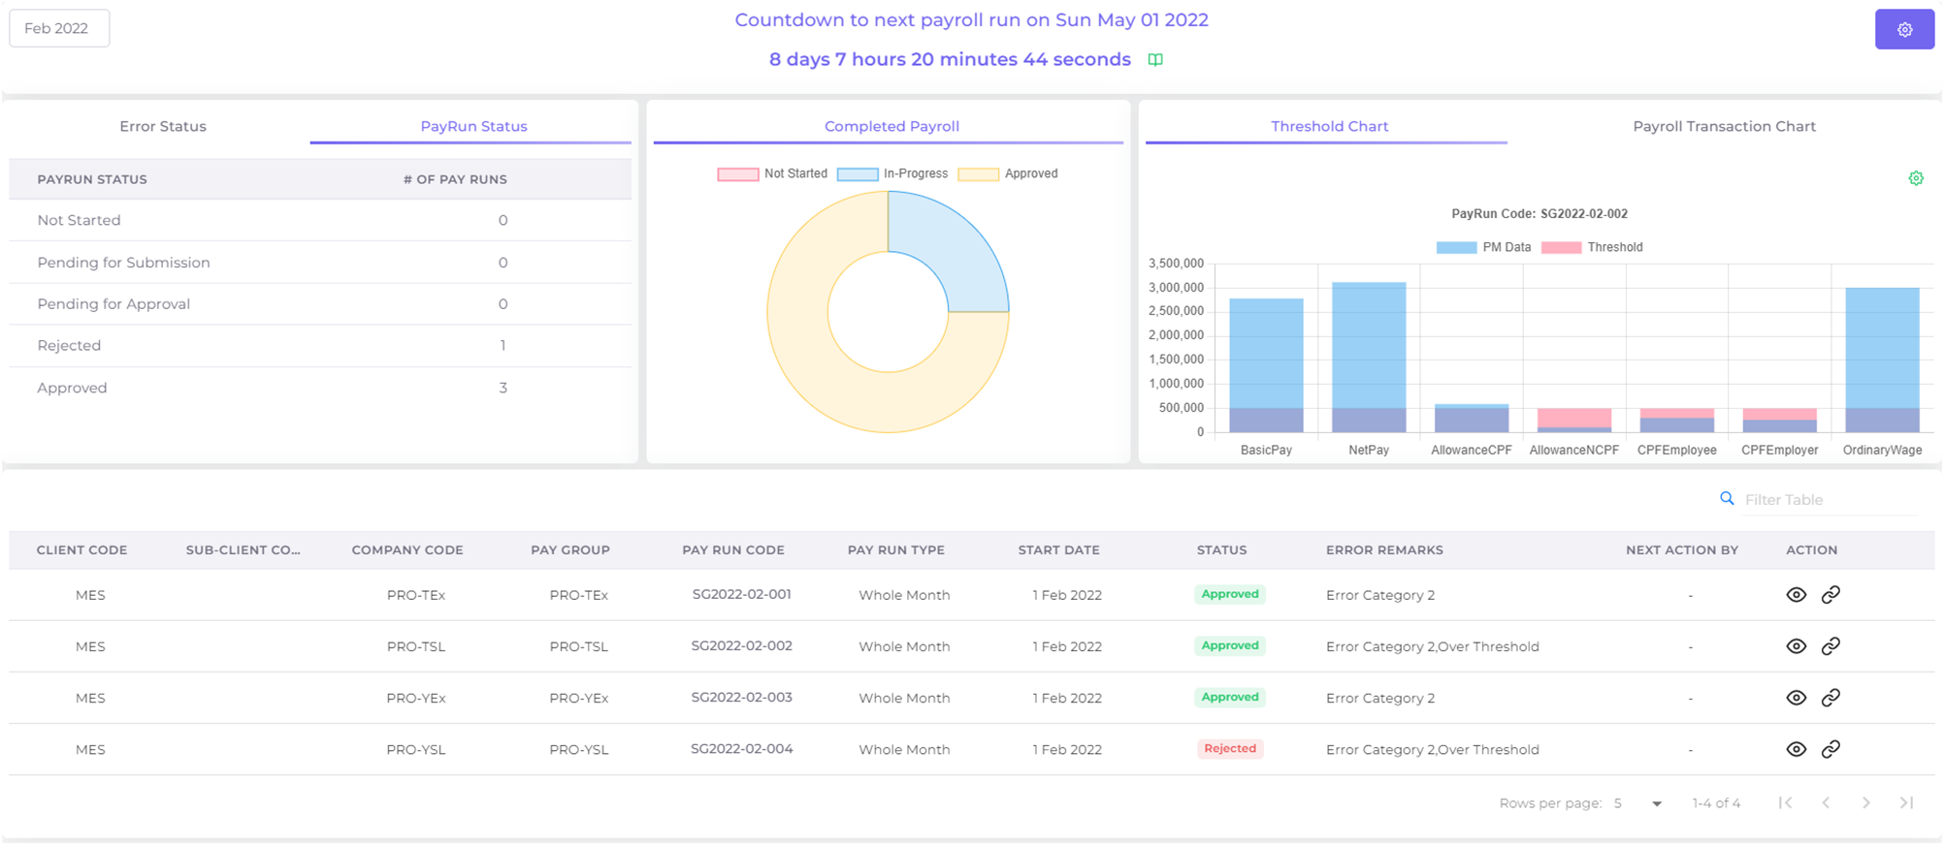Image resolution: width=1944 pixels, height=845 pixels.
Task: Select the Completed Payroll tab
Action: 891,126
